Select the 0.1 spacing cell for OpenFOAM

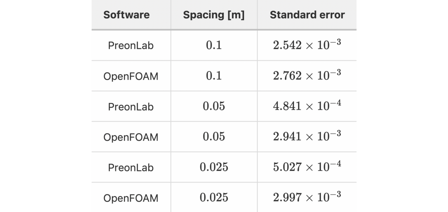click(x=214, y=76)
